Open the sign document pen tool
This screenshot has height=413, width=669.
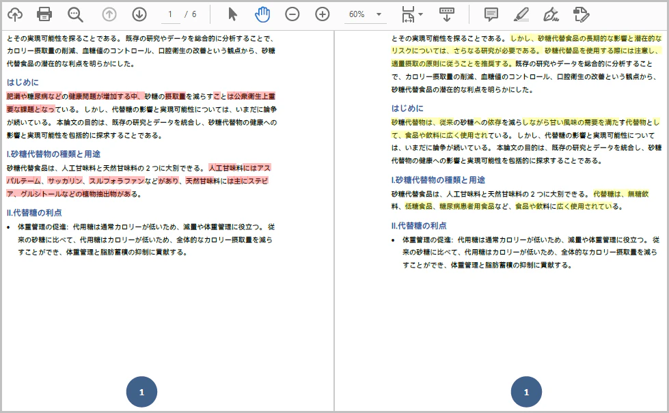pos(551,14)
